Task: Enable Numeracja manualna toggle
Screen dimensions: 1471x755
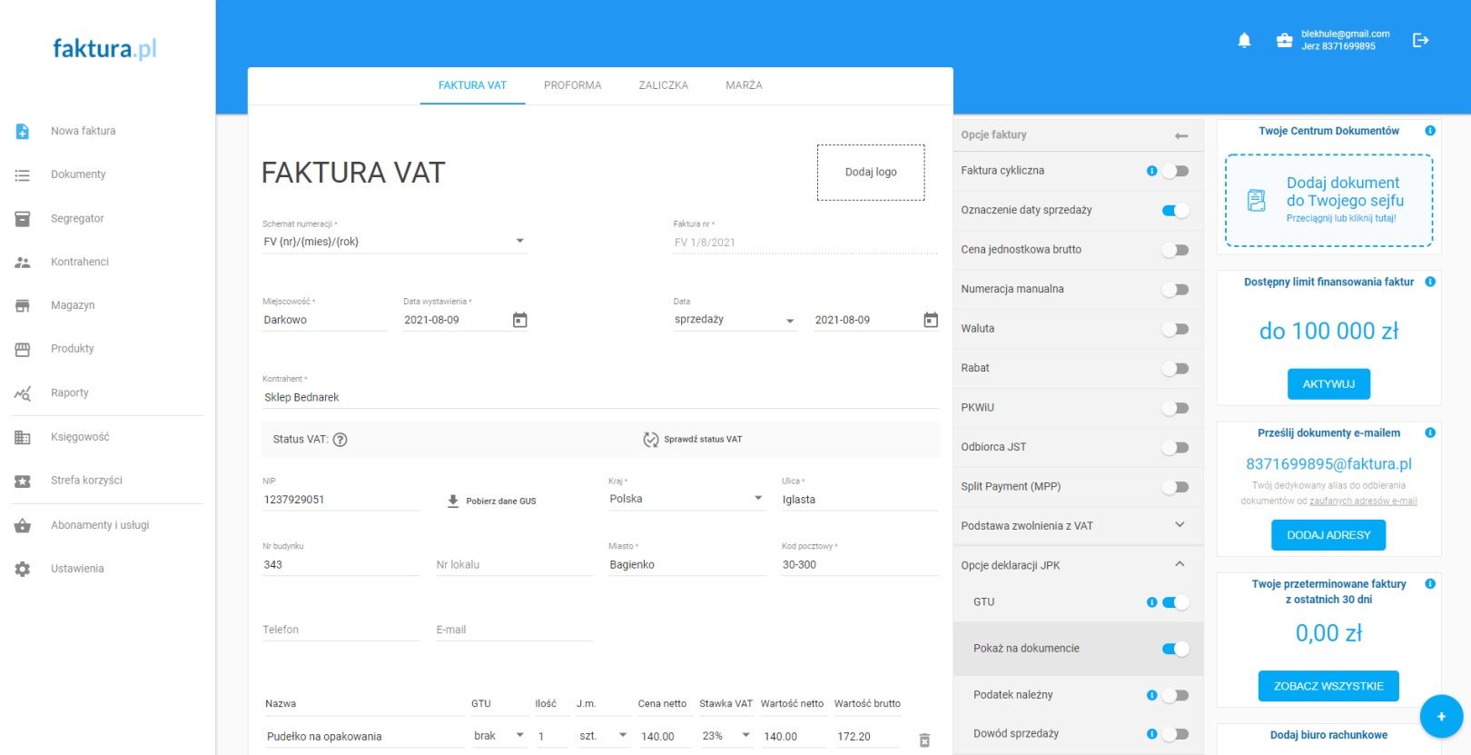Action: coord(1176,290)
